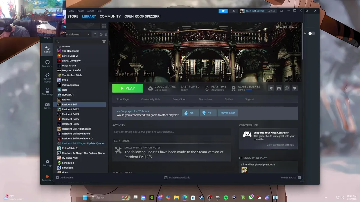The height and width of the screenshot is (202, 360).
Task: Open the OPEN ROOF SPIZZIRRI profile tab
Action: click(143, 17)
